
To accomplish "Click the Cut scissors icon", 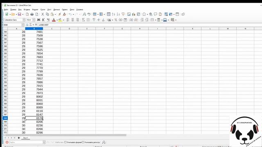I will 43,14.
